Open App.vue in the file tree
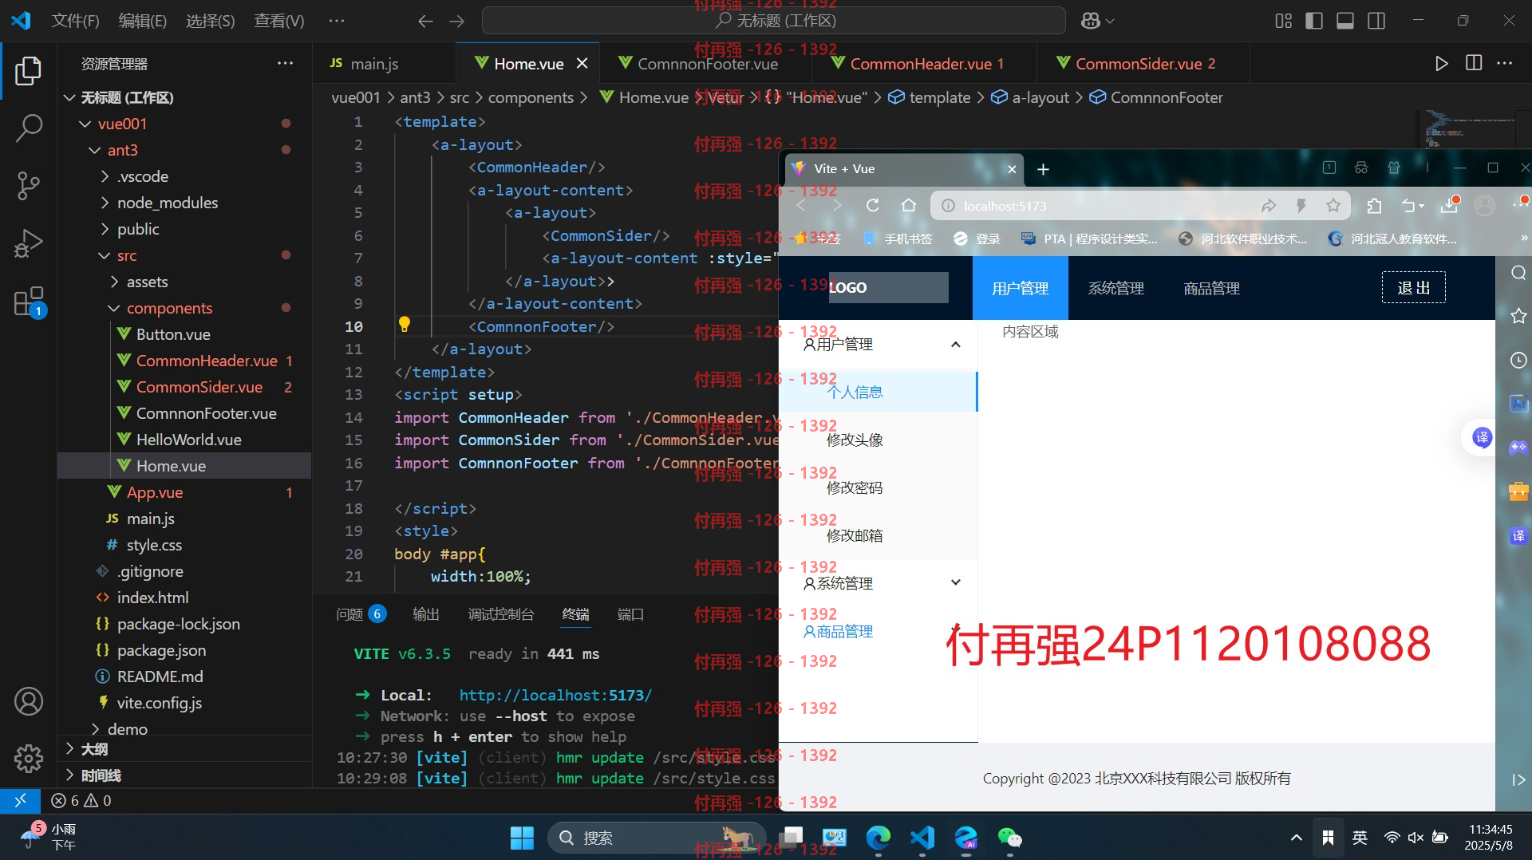The image size is (1532, 860). [x=154, y=492]
